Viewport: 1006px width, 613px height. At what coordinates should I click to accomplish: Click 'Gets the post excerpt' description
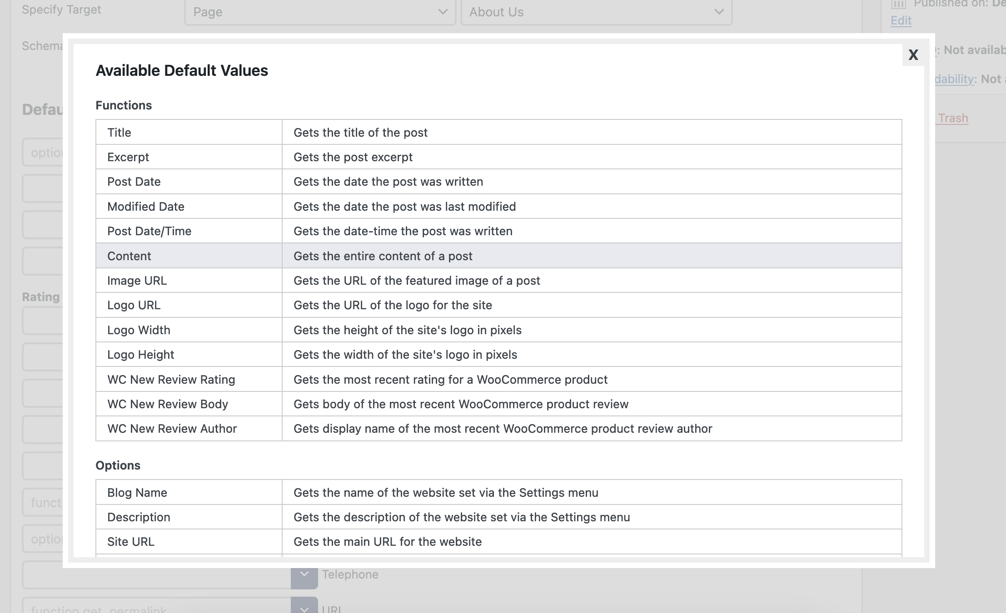(353, 157)
